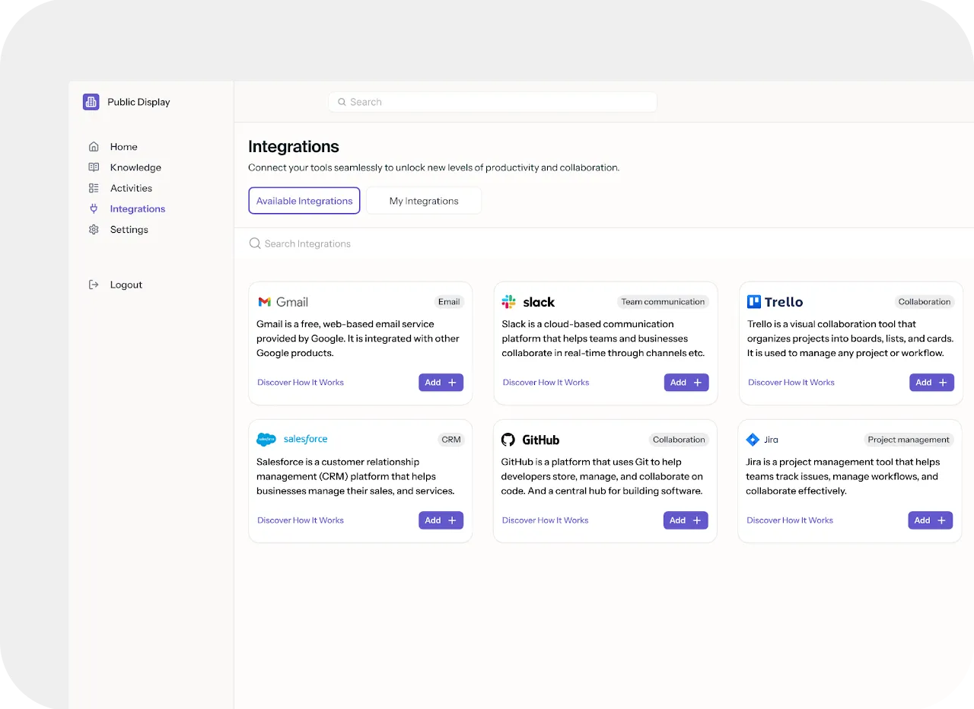Click the Salesforce cloud logo

point(266,439)
